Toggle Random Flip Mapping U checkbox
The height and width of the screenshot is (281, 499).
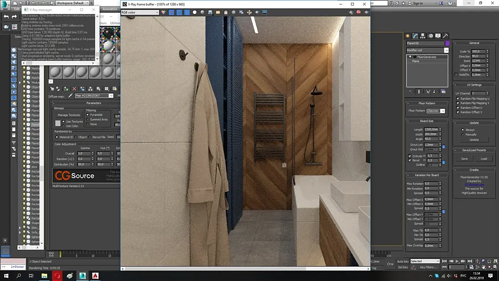click(x=458, y=99)
